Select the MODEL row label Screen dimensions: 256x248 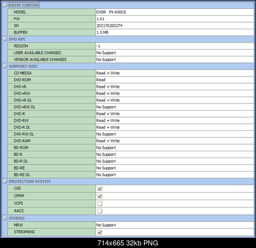(x=20, y=12)
